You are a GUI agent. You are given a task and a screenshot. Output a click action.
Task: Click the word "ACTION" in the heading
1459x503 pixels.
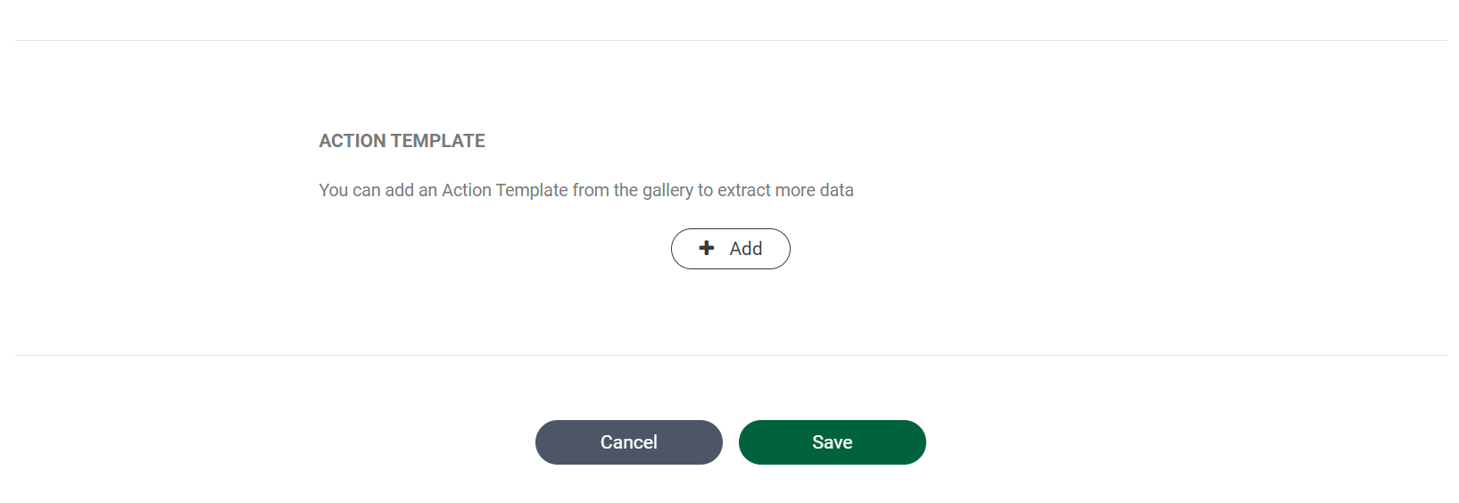click(x=352, y=141)
